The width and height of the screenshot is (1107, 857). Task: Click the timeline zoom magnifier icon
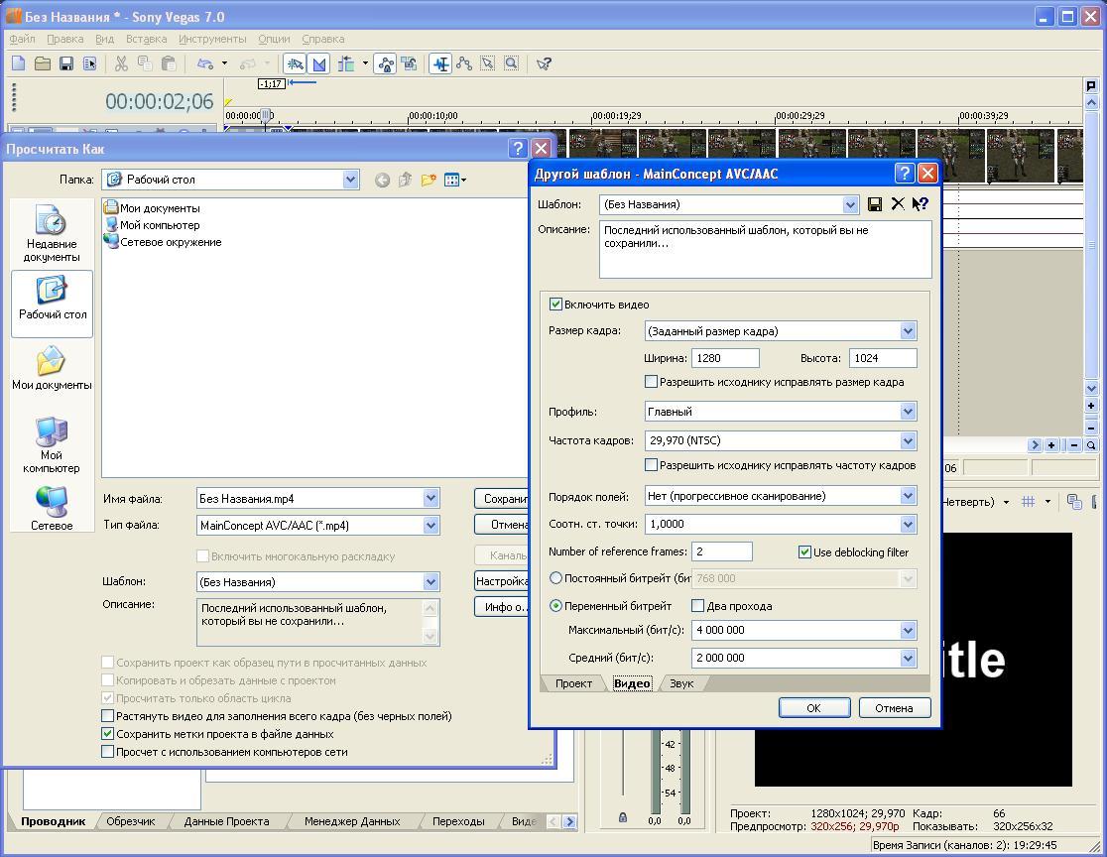[x=1091, y=445]
